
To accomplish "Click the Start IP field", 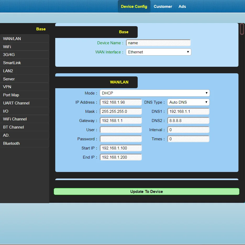I will 121,148.
